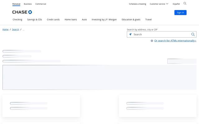Image resolution: width=199 pixels, height=124 pixels.
Task: Go to Search breadcrumb link
Action: tap(16, 29)
